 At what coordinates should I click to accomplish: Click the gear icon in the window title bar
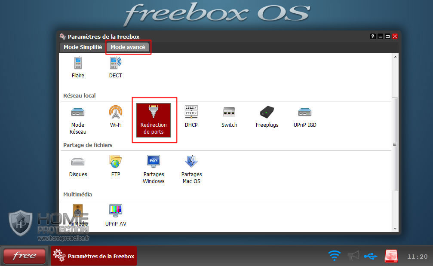(63, 37)
